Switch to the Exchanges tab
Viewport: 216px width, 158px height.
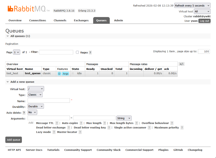pyautogui.click(x=81, y=20)
